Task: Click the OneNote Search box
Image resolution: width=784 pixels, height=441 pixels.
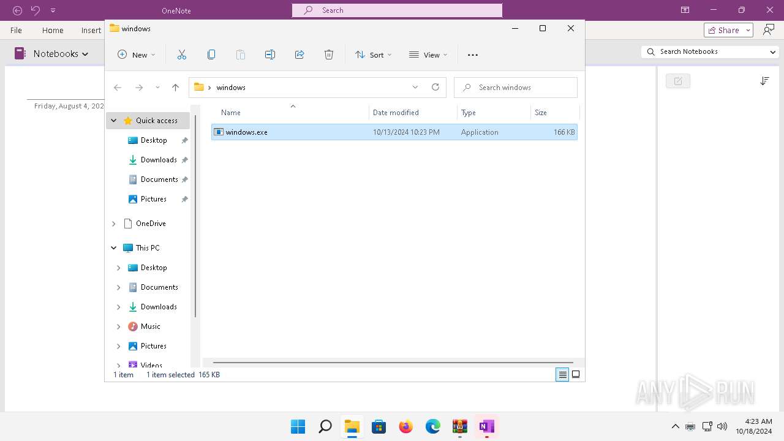Action: (397, 10)
